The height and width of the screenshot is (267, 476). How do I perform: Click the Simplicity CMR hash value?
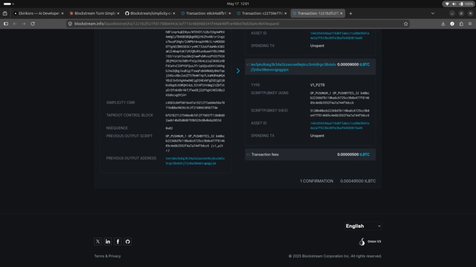195,105
